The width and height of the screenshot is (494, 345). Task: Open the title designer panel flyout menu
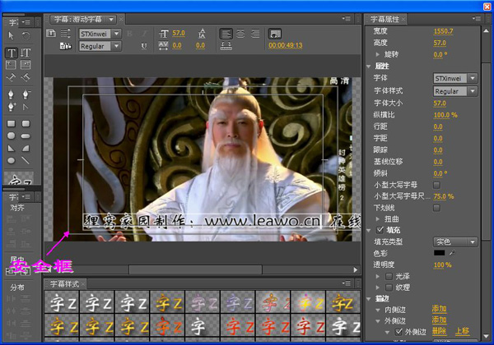pos(347,19)
